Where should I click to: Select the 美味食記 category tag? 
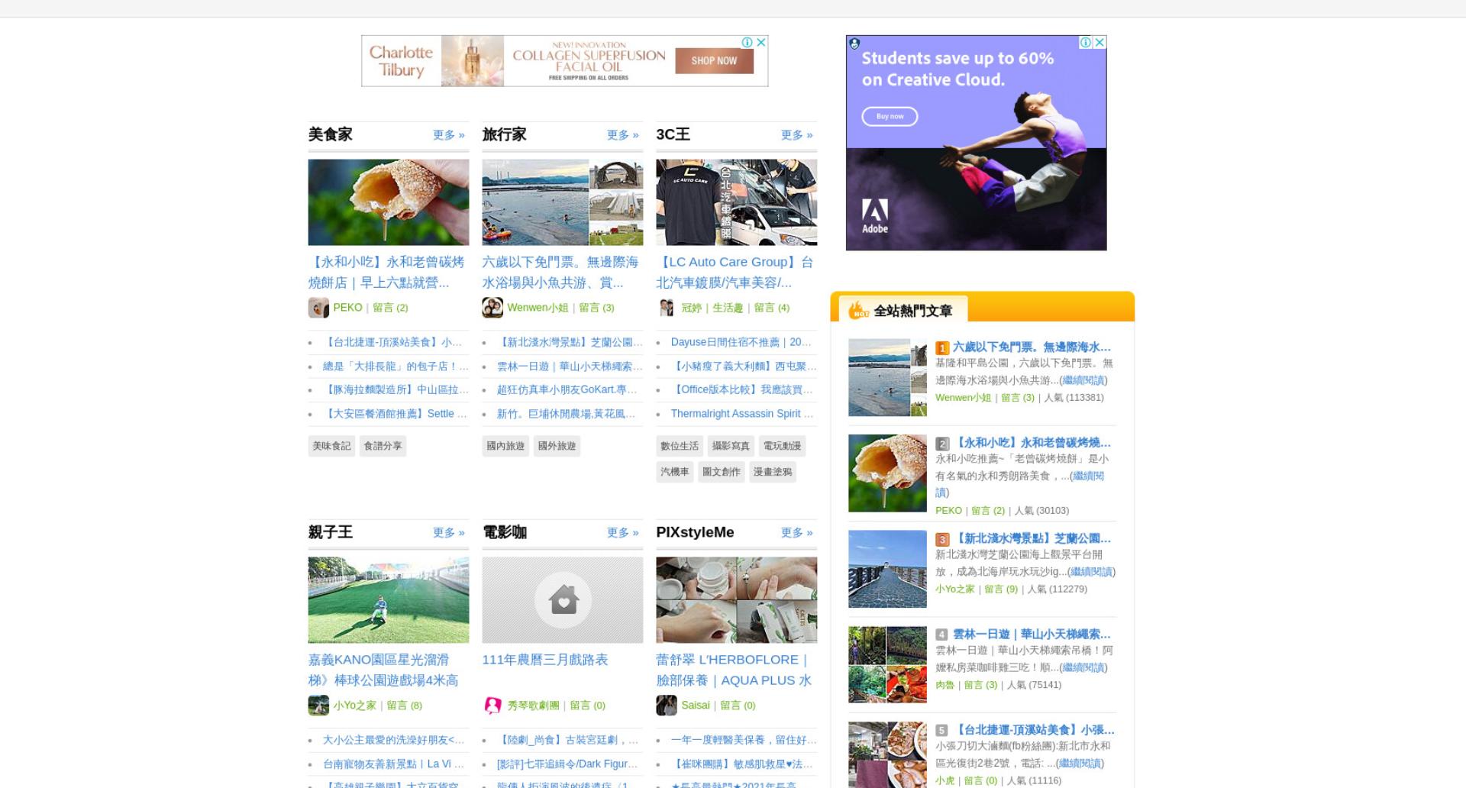331,446
